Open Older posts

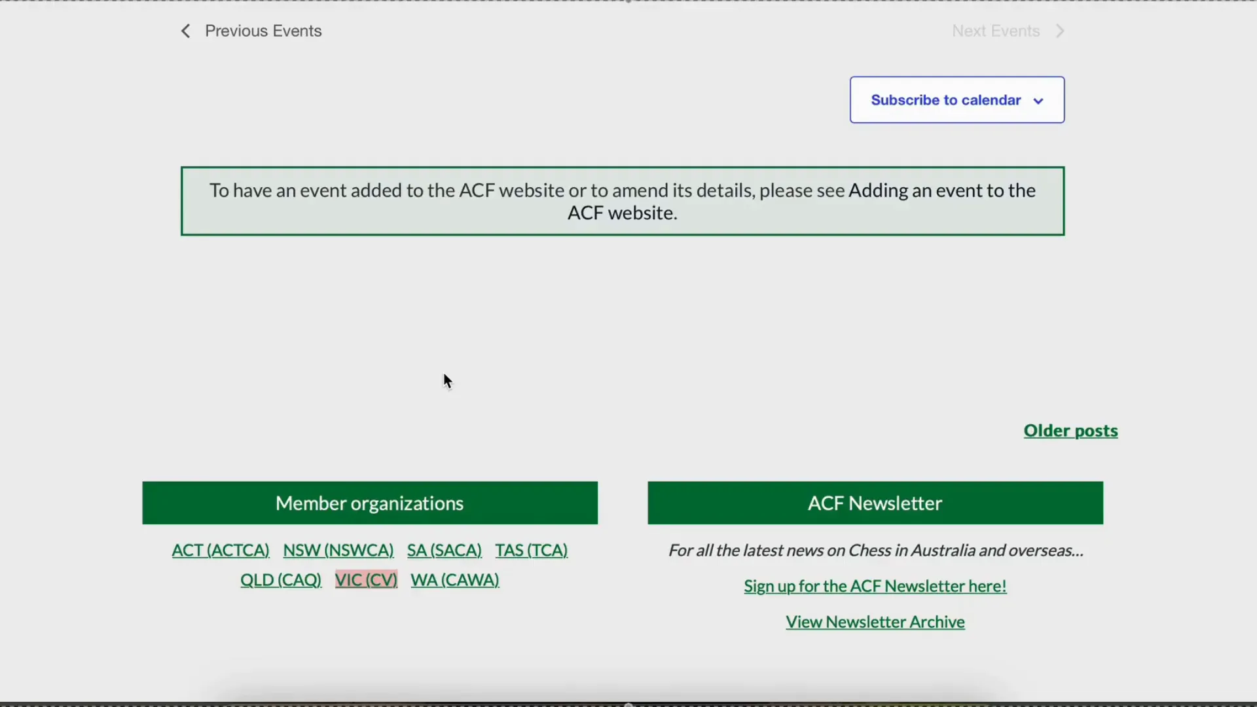tap(1070, 431)
